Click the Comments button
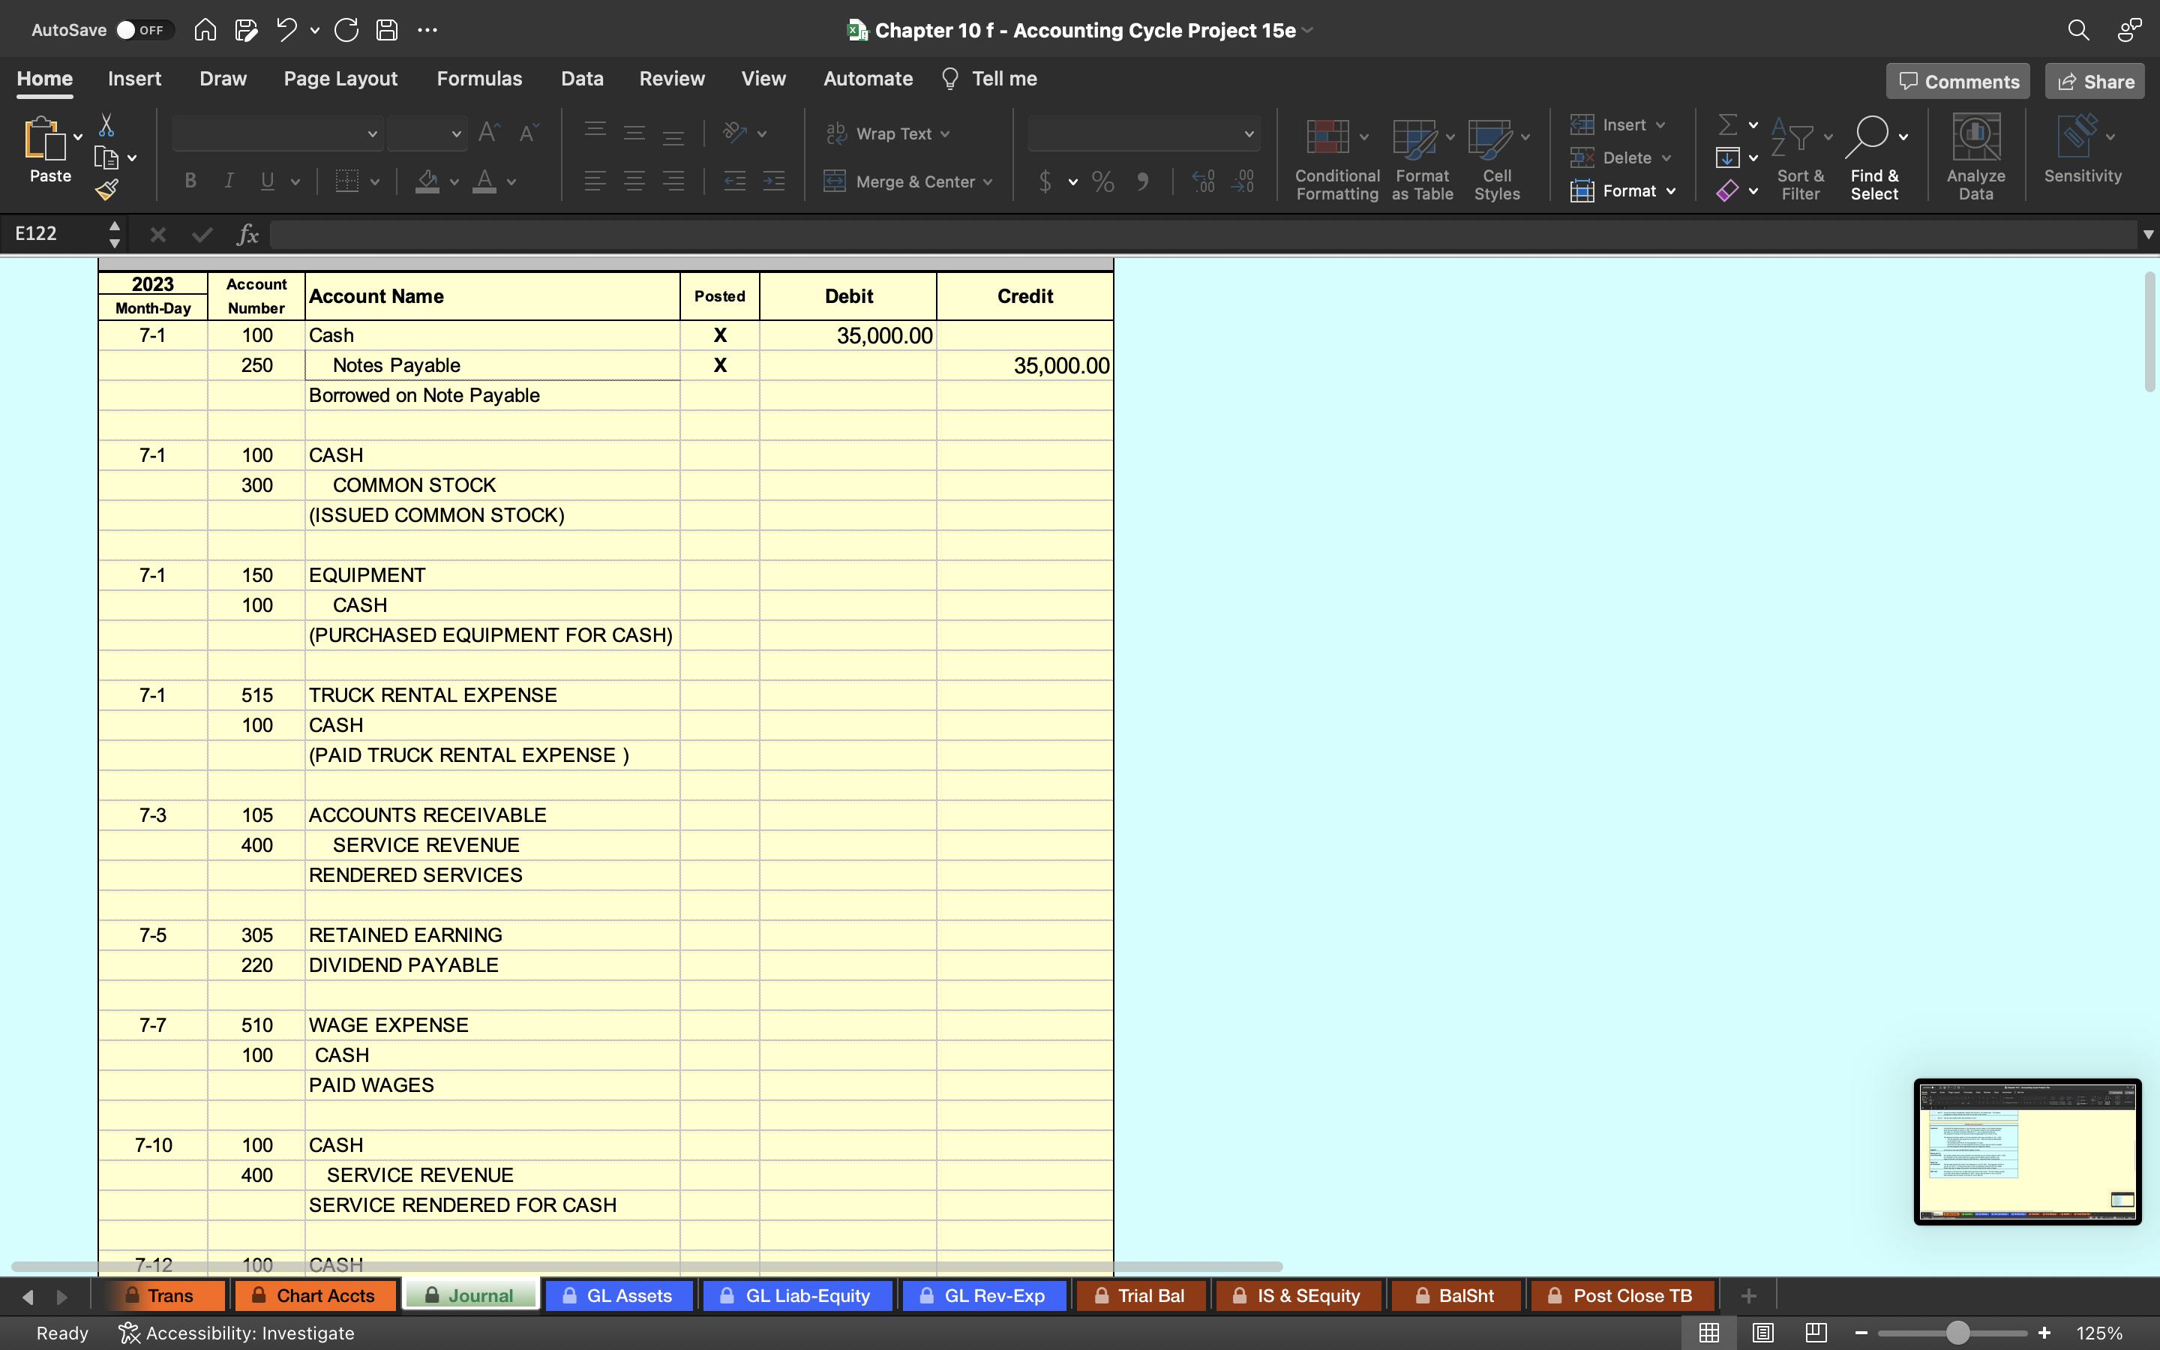 coord(1958,81)
